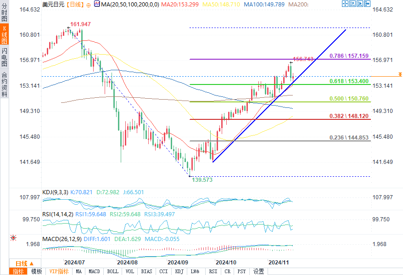
Task: Click the 0.786 \ 157.159 Fibonacci label
Action: click(349, 56)
